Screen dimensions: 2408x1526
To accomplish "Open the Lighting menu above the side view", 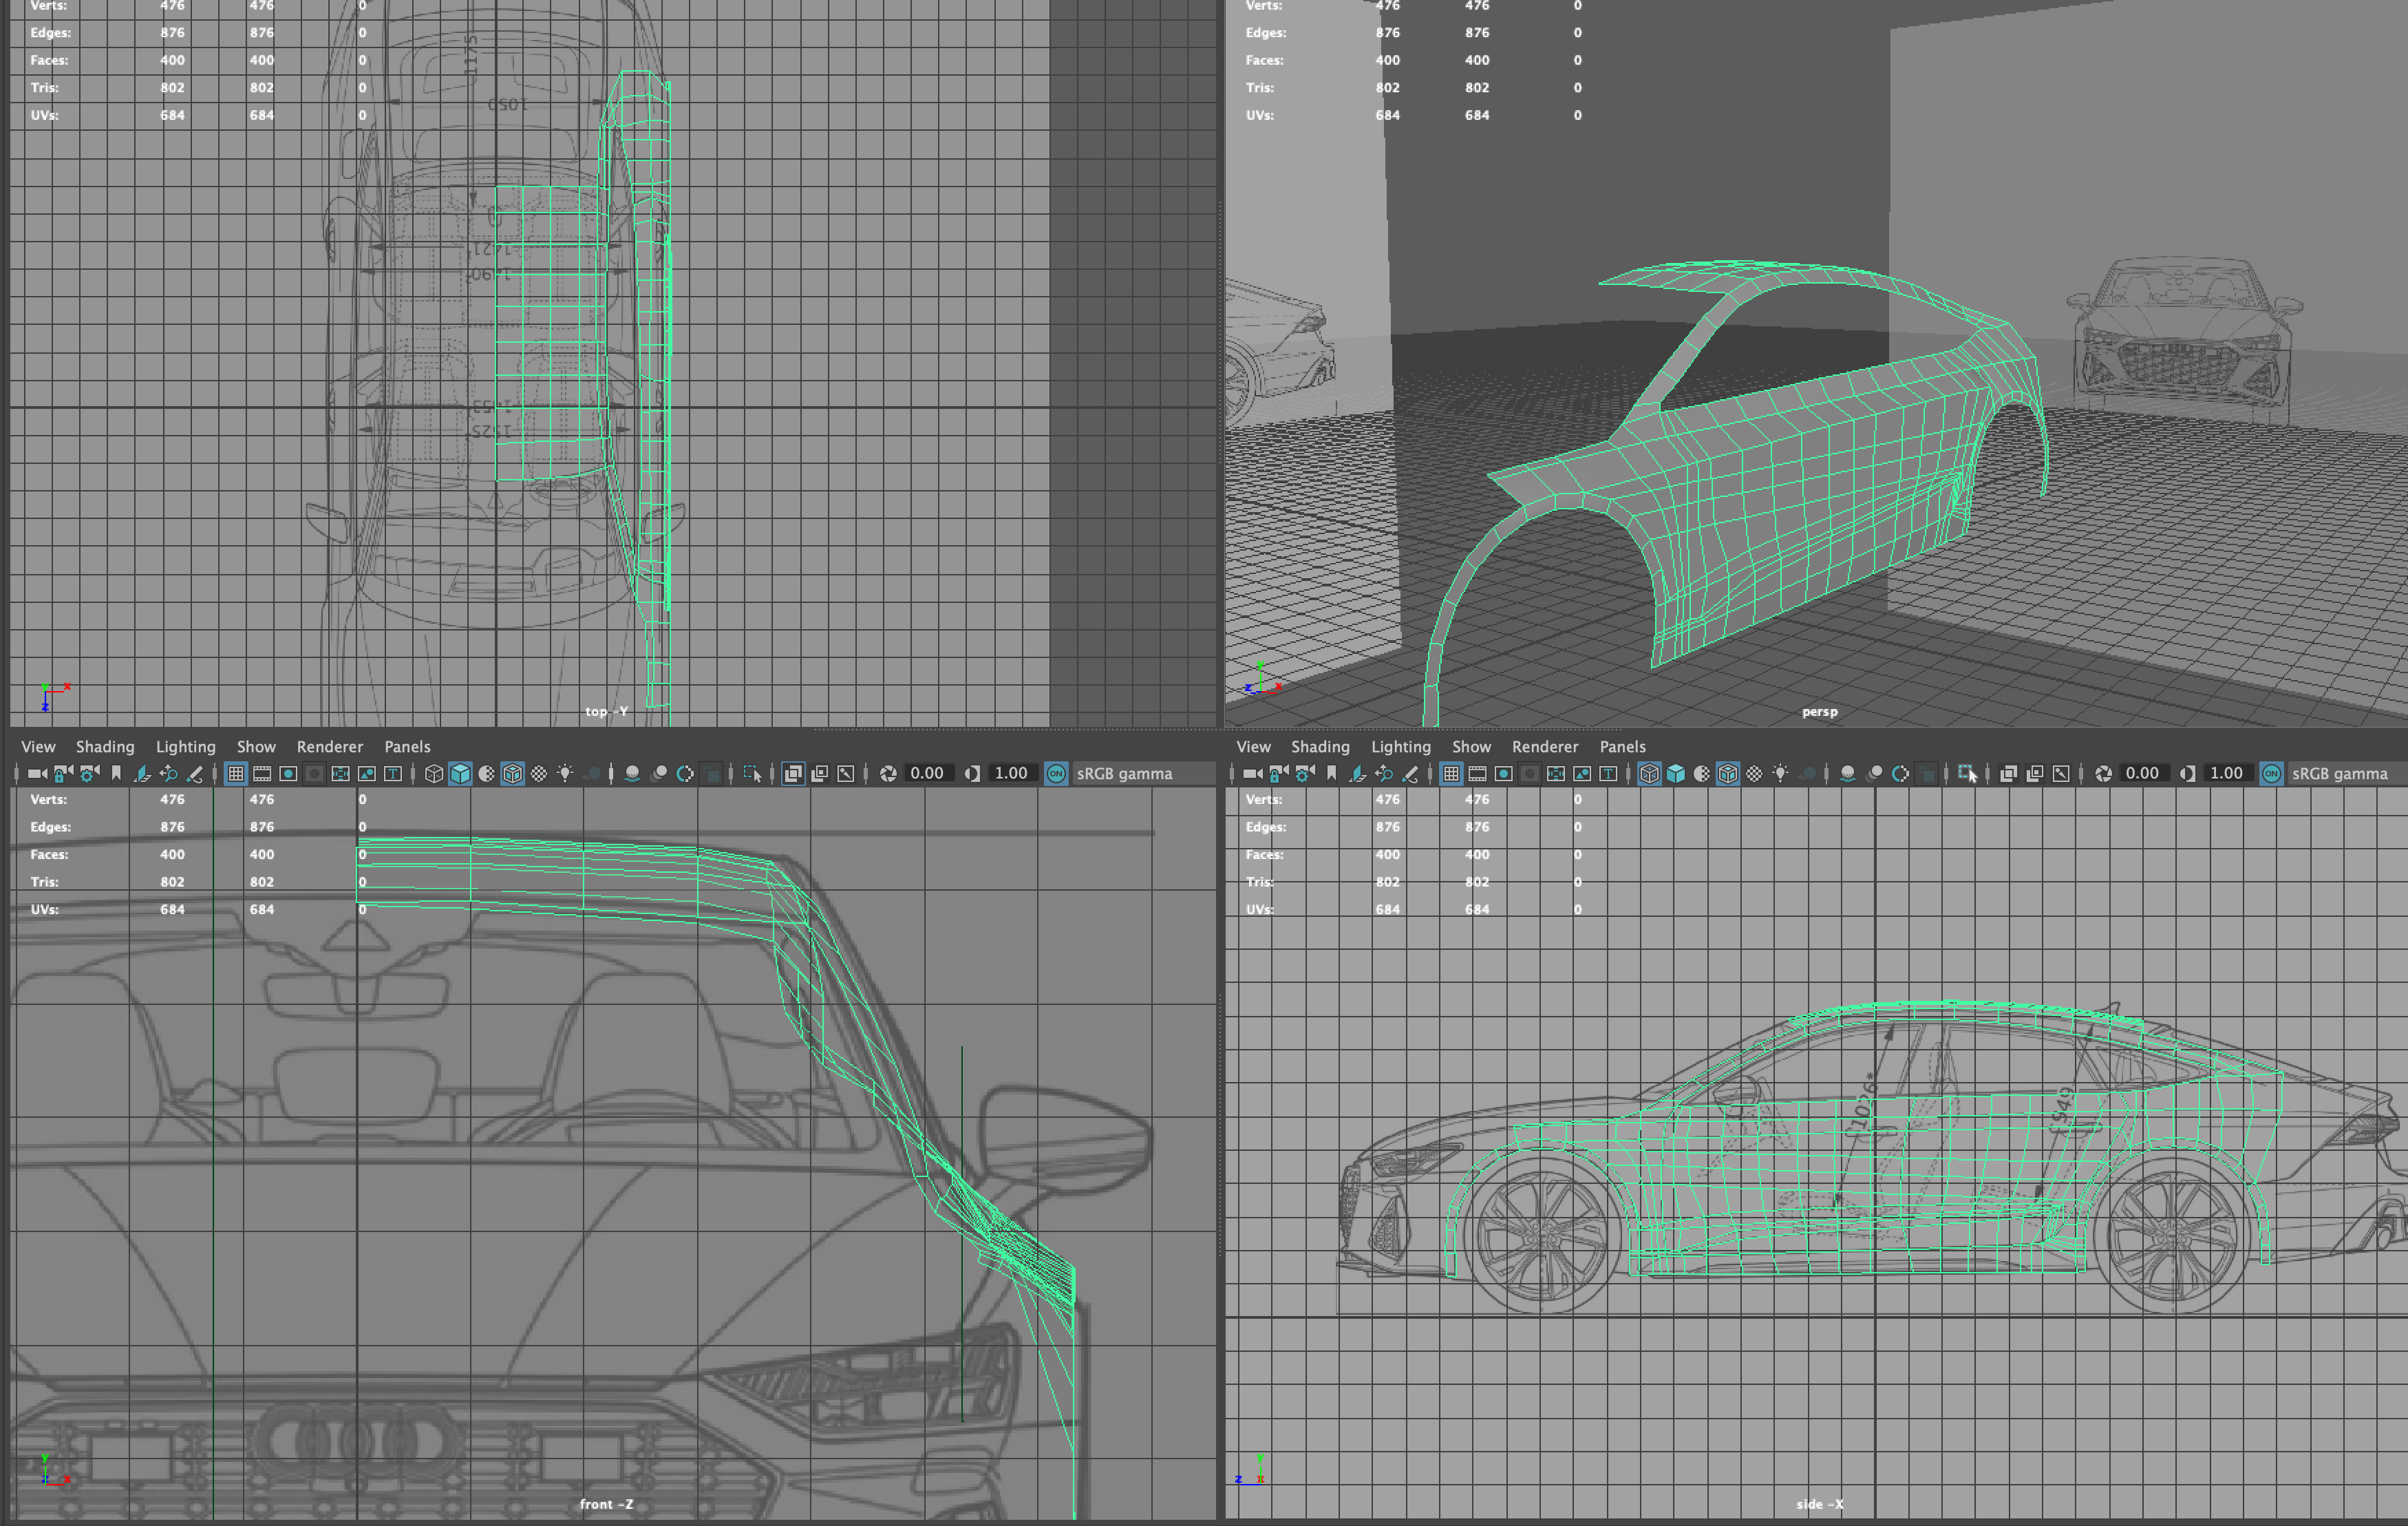I will click(x=1400, y=746).
